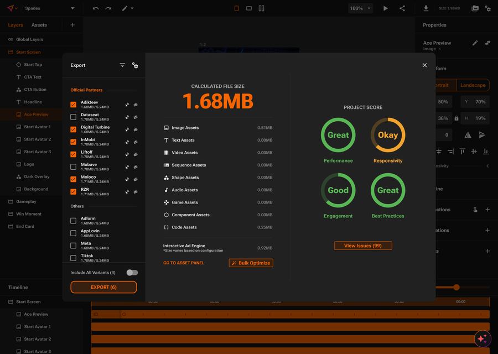The width and height of the screenshot is (498, 354).
Task: Expand the Gameplay scene in Layers
Action: (x=26, y=201)
